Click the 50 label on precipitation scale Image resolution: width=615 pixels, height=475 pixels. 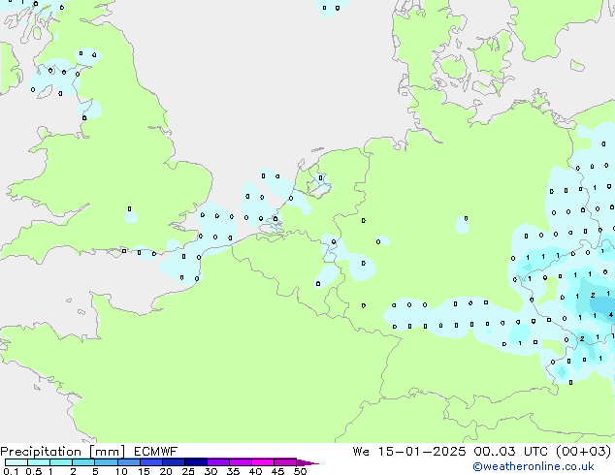pos(301,472)
